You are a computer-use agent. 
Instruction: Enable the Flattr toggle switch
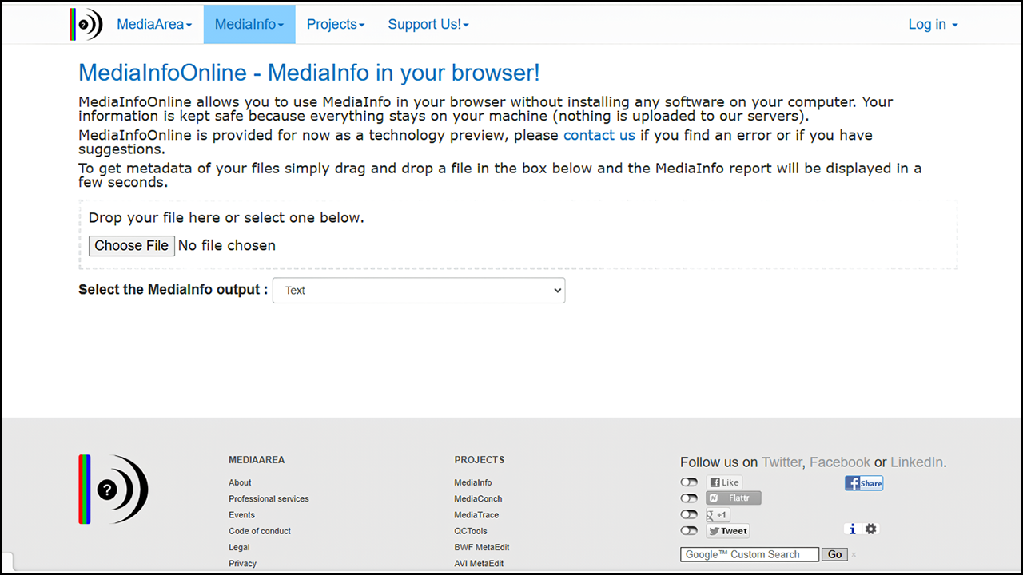(x=689, y=498)
